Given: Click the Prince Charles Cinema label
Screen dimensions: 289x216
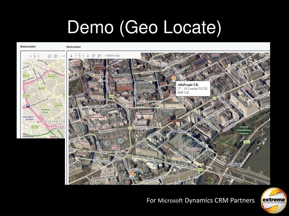Looking at the screenshot, I should pyautogui.click(x=76, y=62).
